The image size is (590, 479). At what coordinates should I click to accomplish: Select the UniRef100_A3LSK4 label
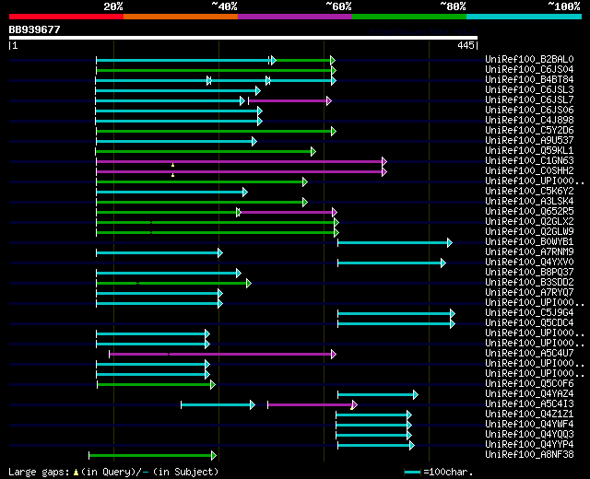tap(529, 201)
